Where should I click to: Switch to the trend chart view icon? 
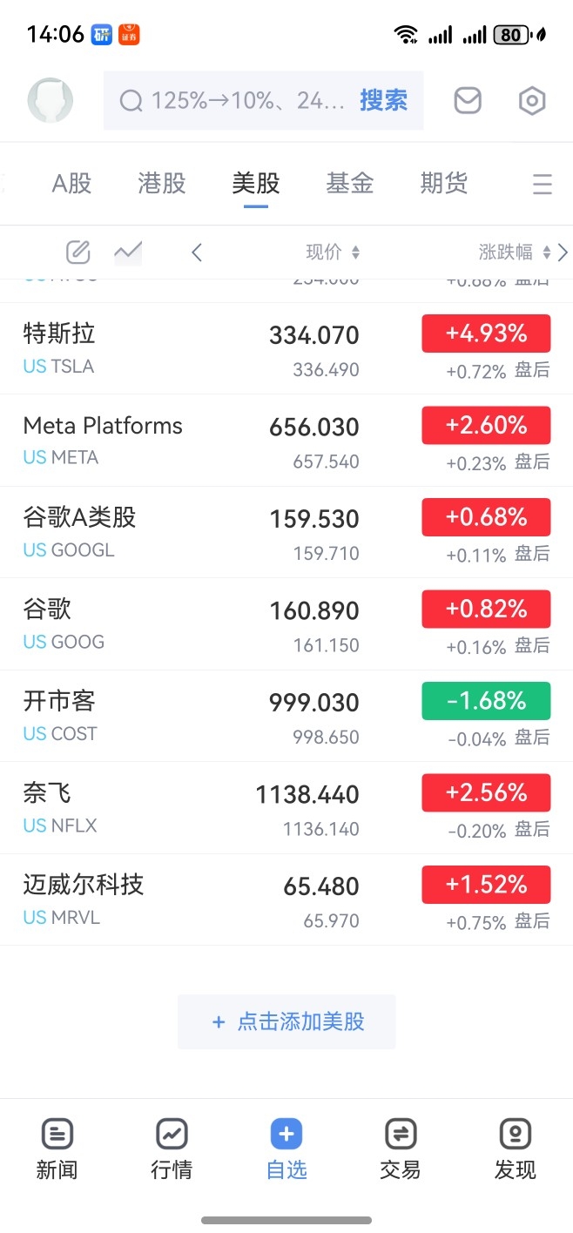pyautogui.click(x=128, y=253)
